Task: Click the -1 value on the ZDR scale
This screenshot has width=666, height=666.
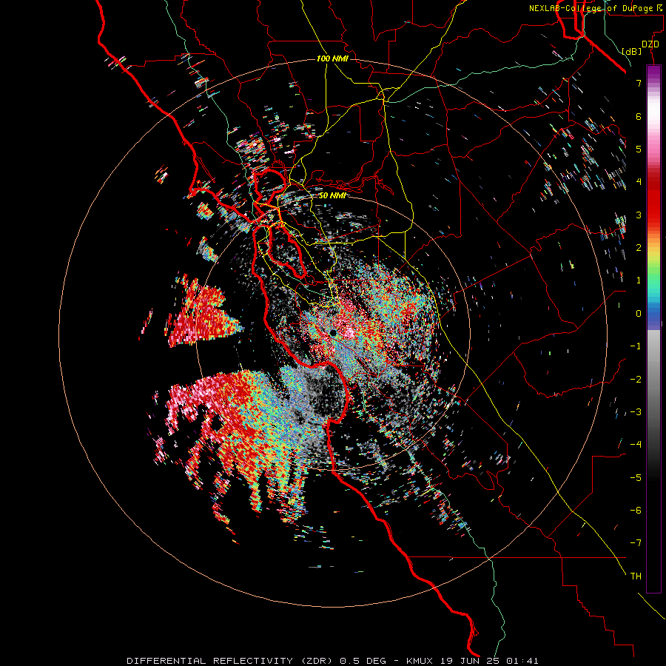Action: (636, 346)
